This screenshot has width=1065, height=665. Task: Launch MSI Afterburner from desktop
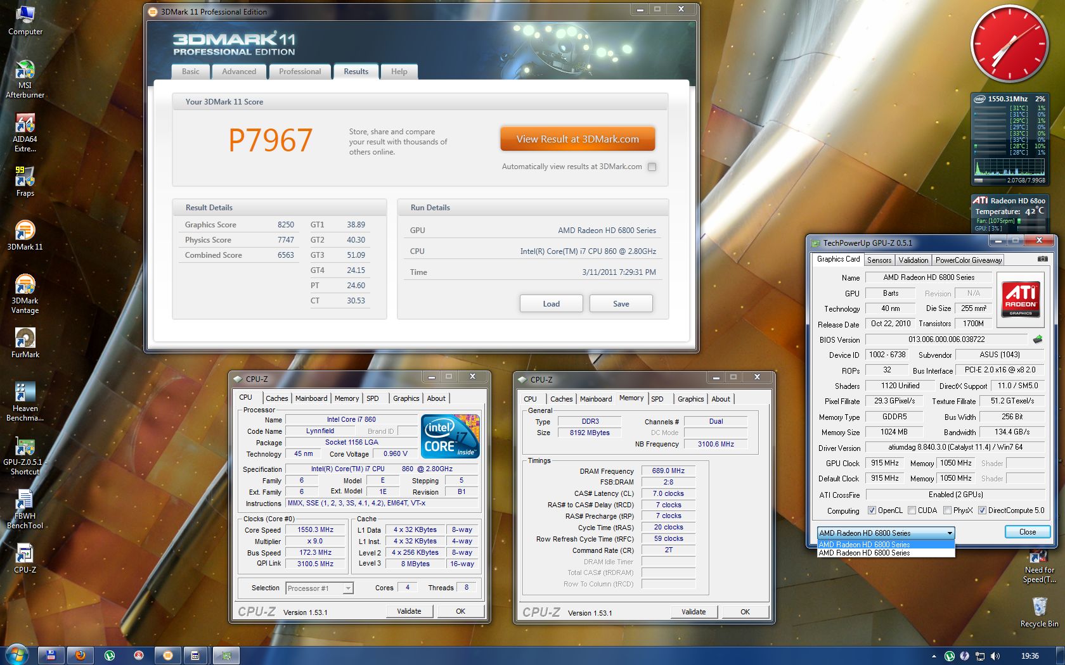25,79
